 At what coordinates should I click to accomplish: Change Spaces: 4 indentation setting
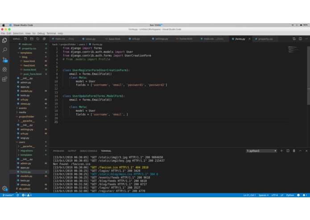tap(264, 195)
